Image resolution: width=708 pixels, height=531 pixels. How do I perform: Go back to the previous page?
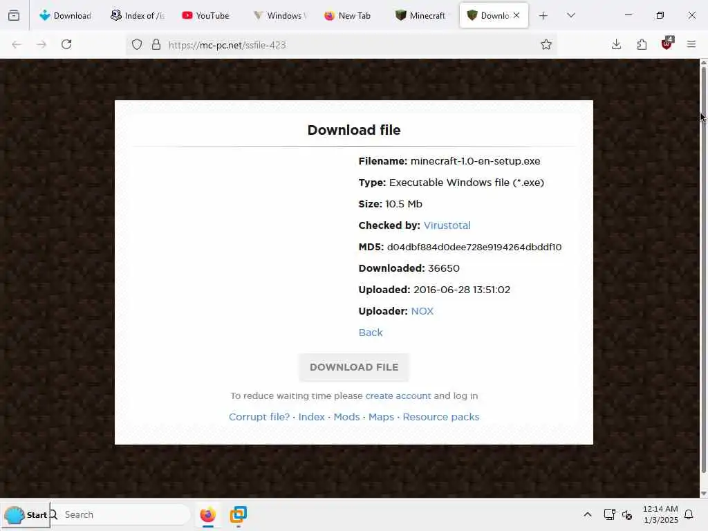point(17,44)
